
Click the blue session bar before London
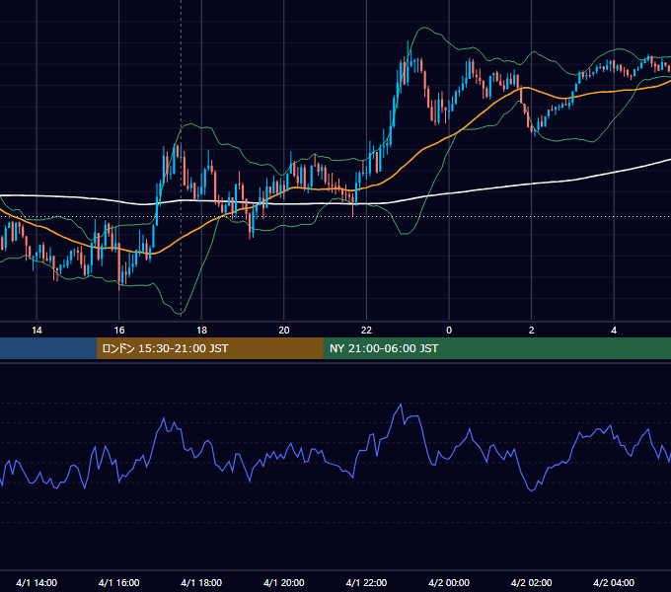48,348
